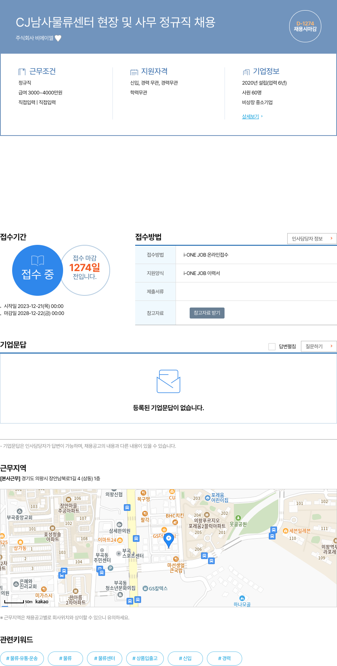Click the 부곡중앙교회 church marker
The width and height of the screenshot is (337, 666).
[20, 511]
